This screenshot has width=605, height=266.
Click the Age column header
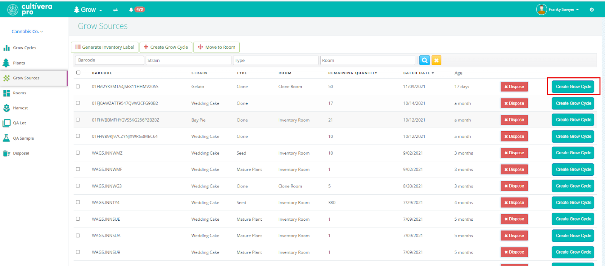pos(458,73)
